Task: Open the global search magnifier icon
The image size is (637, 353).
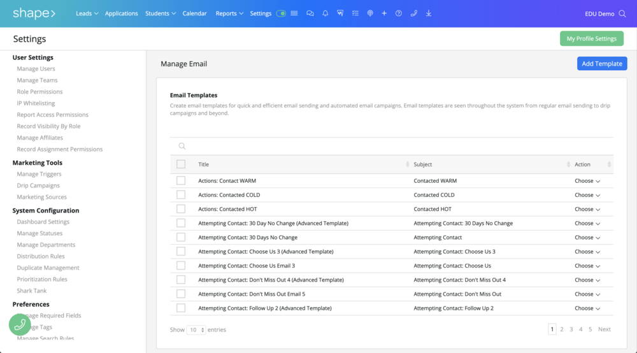Action: 622,14
